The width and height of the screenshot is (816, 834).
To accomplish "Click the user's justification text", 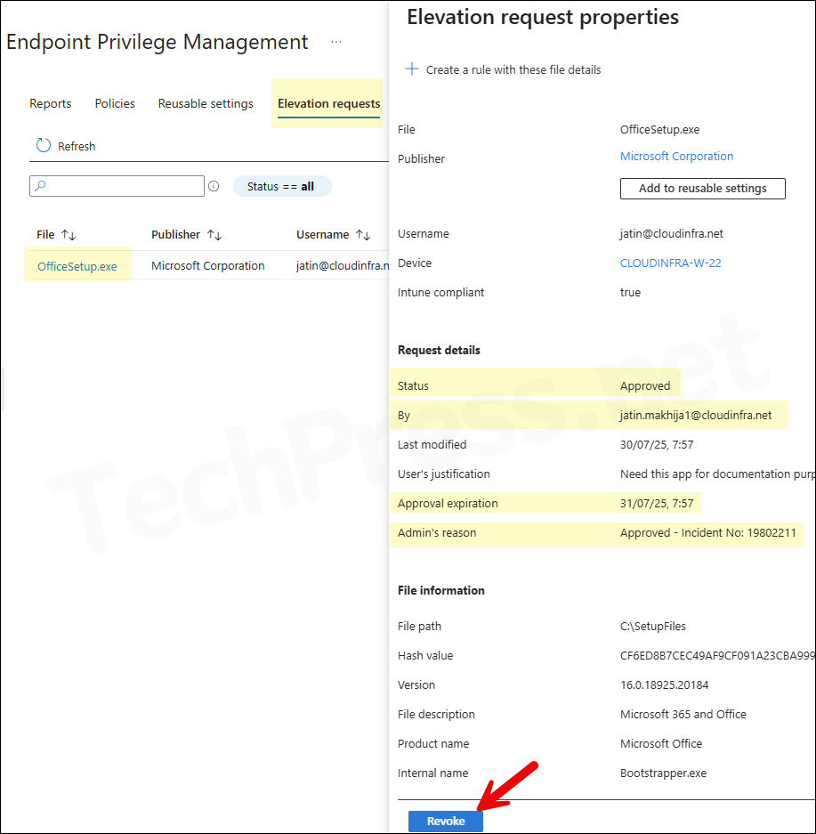I will tap(717, 474).
